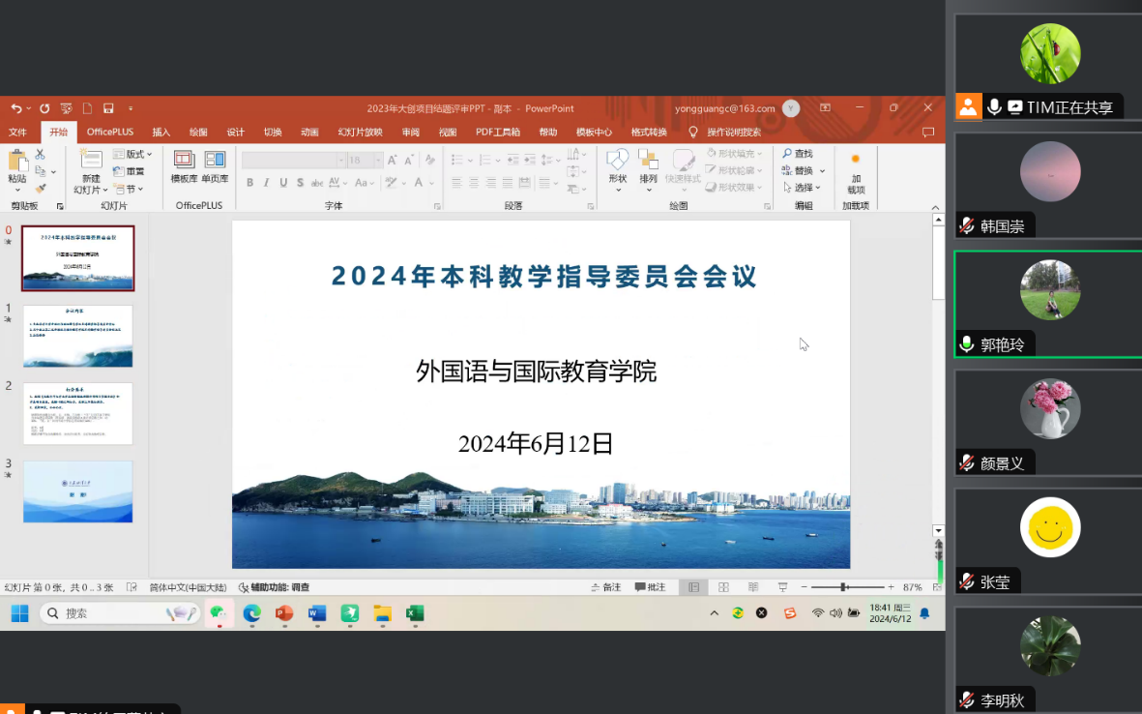The width and height of the screenshot is (1142, 714).
Task: Switch to slide sorter view in status bar
Action: click(x=723, y=587)
